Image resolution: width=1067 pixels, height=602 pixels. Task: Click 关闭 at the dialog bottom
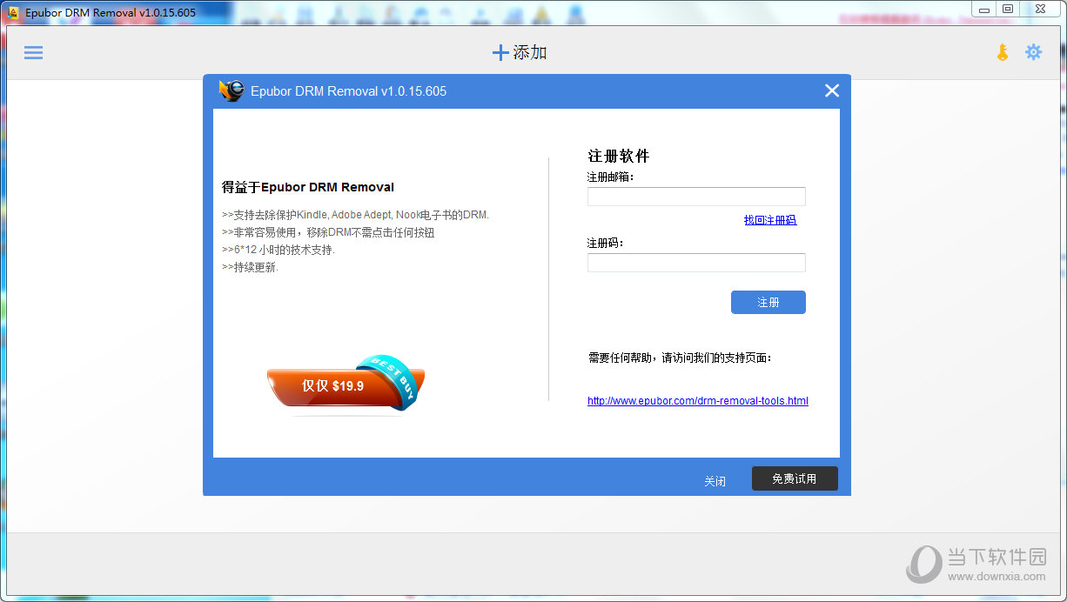[715, 481]
